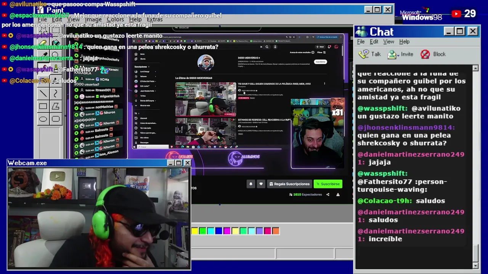
Task: Click Suscribirme on the YouTube channel
Action: coord(321,62)
